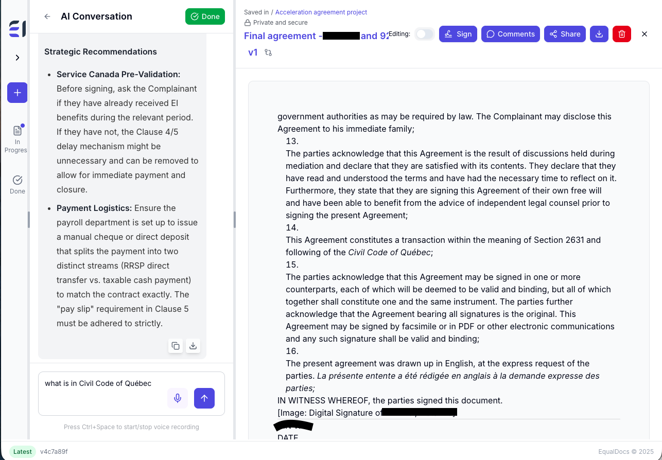Download the AI Strategic Recommendations response
The height and width of the screenshot is (460, 662).
coord(193,346)
